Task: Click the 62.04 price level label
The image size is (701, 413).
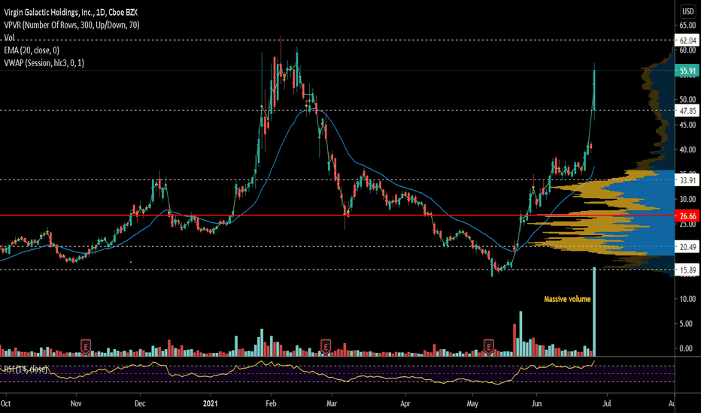Action: click(x=687, y=41)
